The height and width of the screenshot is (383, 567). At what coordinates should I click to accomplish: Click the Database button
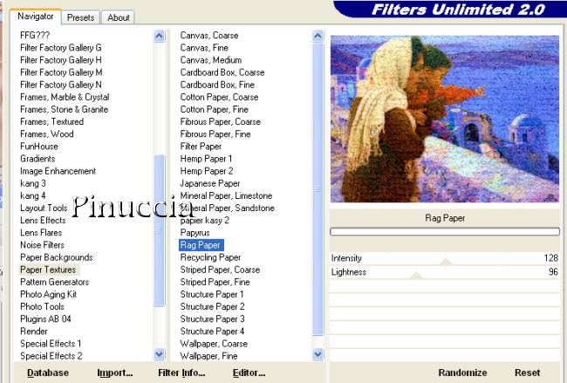48,373
